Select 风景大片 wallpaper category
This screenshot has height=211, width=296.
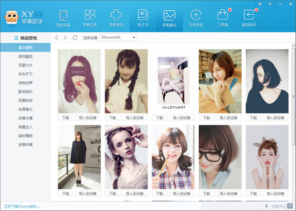(26, 65)
